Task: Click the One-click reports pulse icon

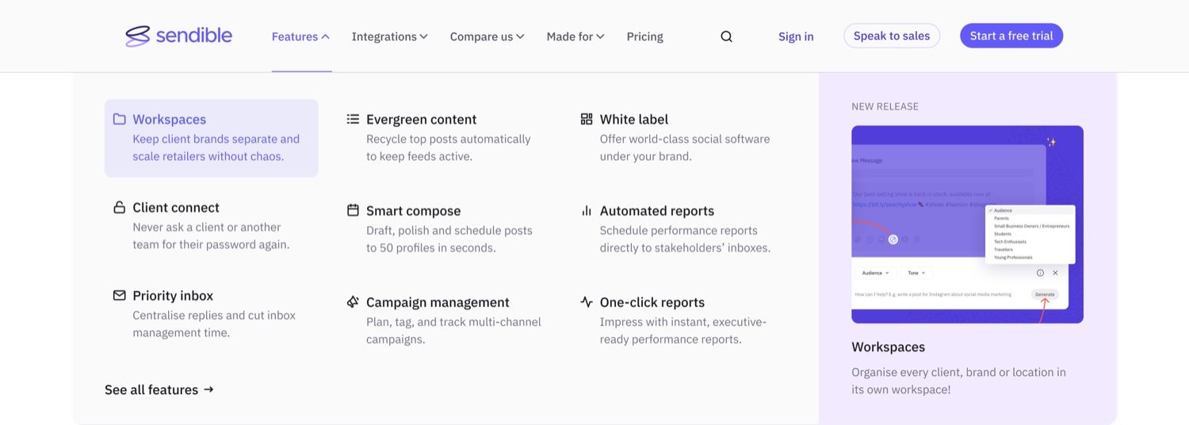Action: click(587, 302)
